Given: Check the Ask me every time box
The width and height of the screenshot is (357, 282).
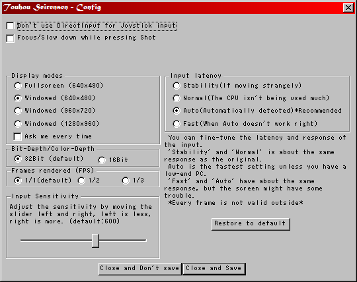Looking at the screenshot, I should click(x=18, y=136).
